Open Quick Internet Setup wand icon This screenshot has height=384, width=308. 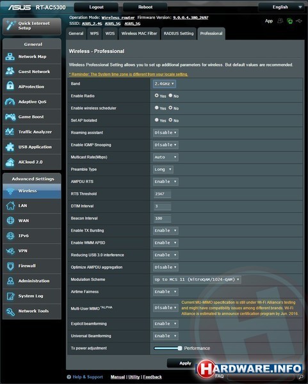[11, 26]
